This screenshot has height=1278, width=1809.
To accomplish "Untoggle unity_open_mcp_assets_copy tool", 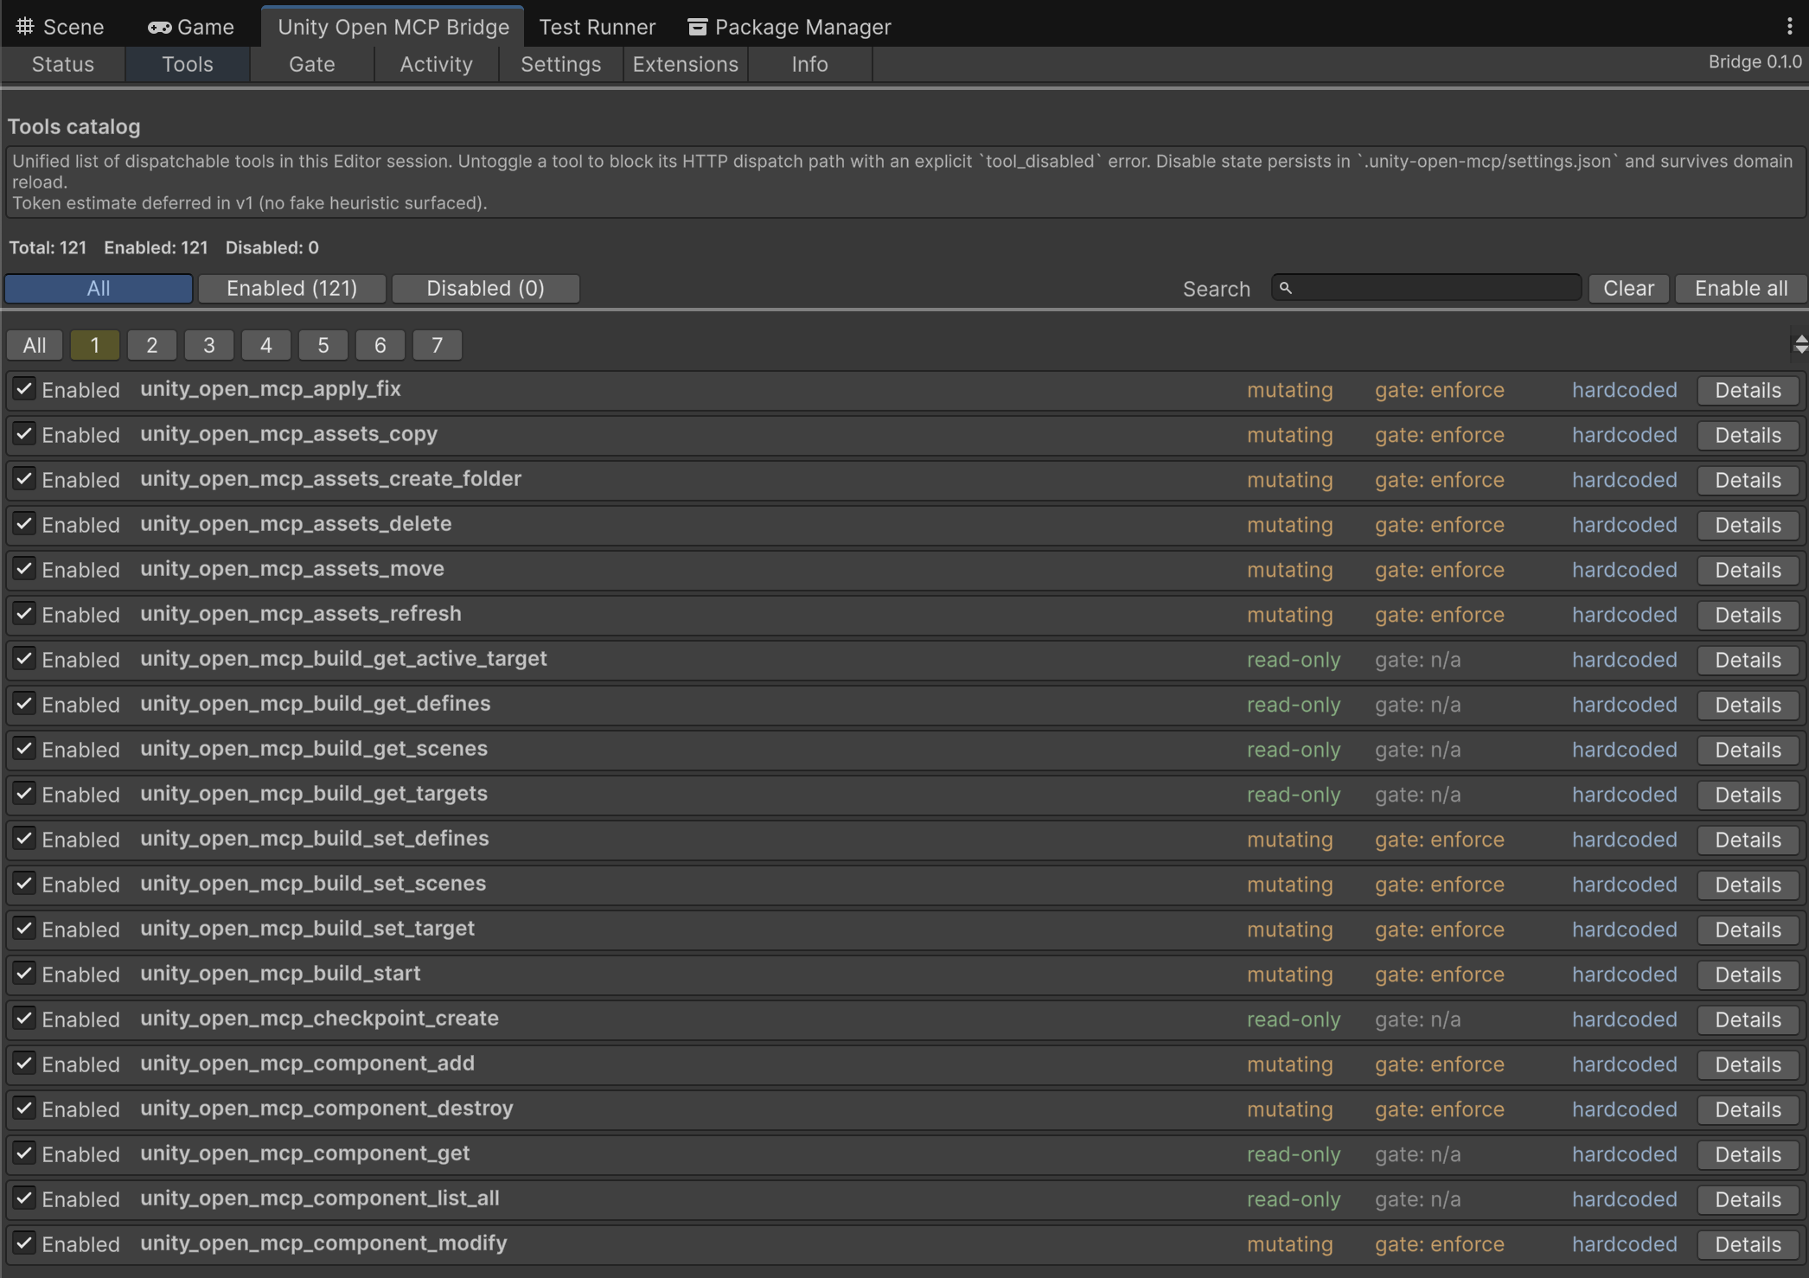I will click(x=24, y=434).
